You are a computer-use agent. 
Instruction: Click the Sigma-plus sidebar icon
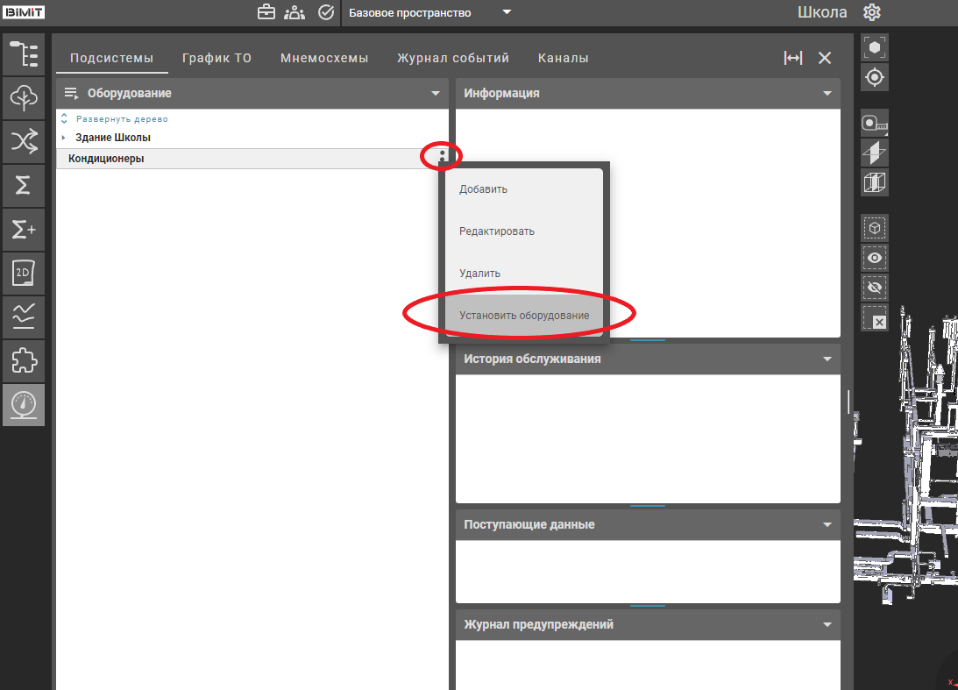[x=24, y=230]
